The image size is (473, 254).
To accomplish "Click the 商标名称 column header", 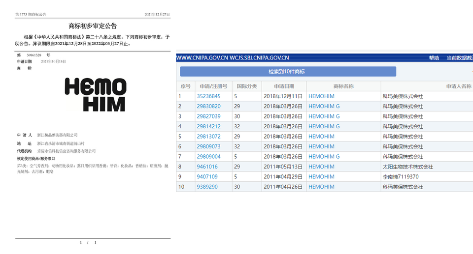I will pyautogui.click(x=343, y=86).
